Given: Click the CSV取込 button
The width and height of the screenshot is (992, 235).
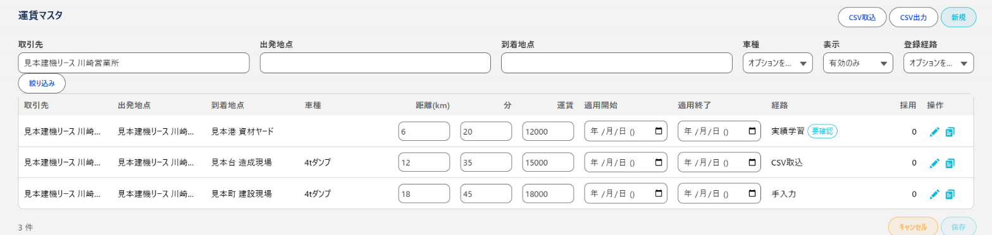Looking at the screenshot, I should 862,18.
